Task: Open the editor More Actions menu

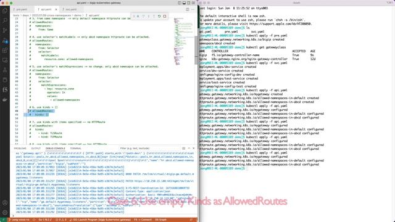Action: [x=193, y=9]
